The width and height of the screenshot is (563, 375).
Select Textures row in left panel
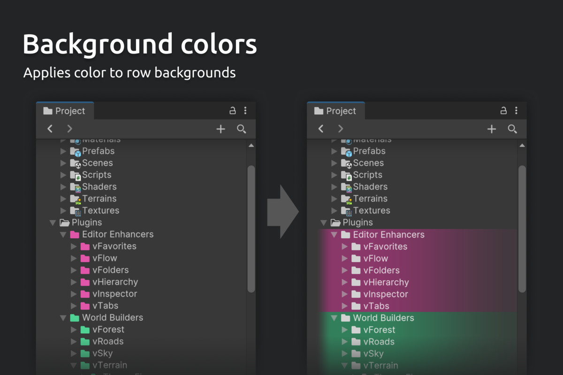coord(142,210)
